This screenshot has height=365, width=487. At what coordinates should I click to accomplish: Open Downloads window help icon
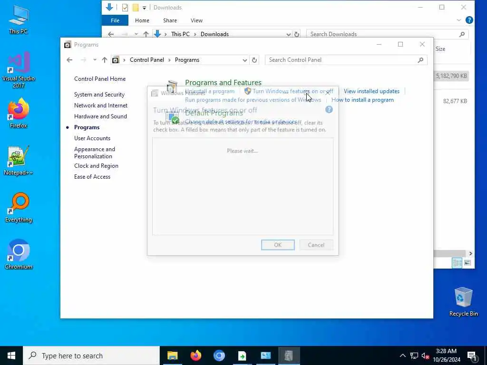469,20
